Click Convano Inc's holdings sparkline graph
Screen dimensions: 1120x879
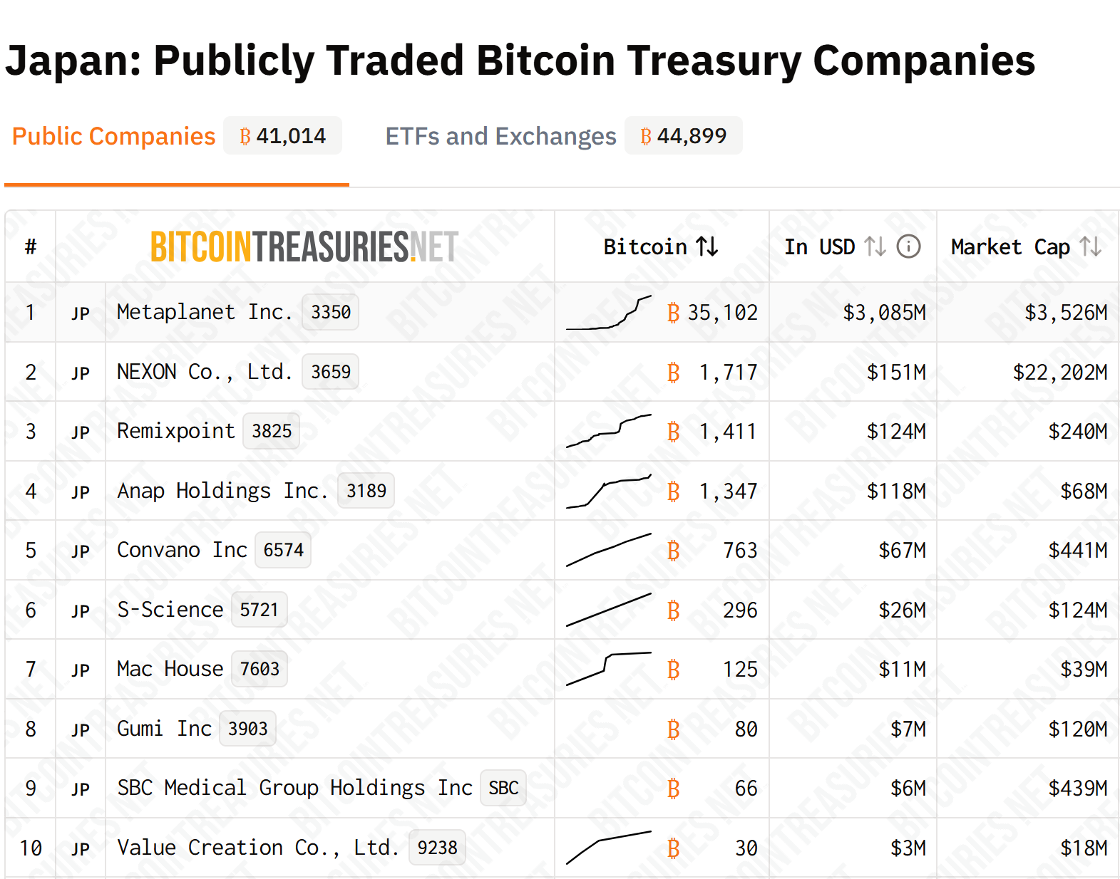tap(608, 550)
